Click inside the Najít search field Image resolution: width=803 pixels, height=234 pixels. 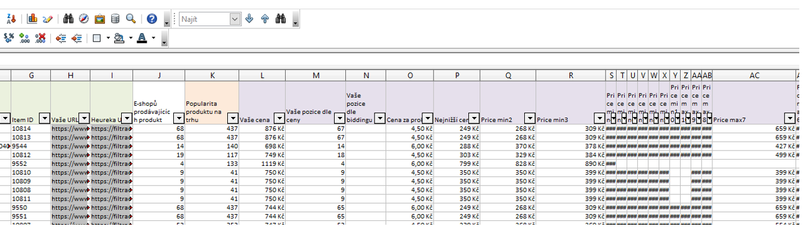205,19
